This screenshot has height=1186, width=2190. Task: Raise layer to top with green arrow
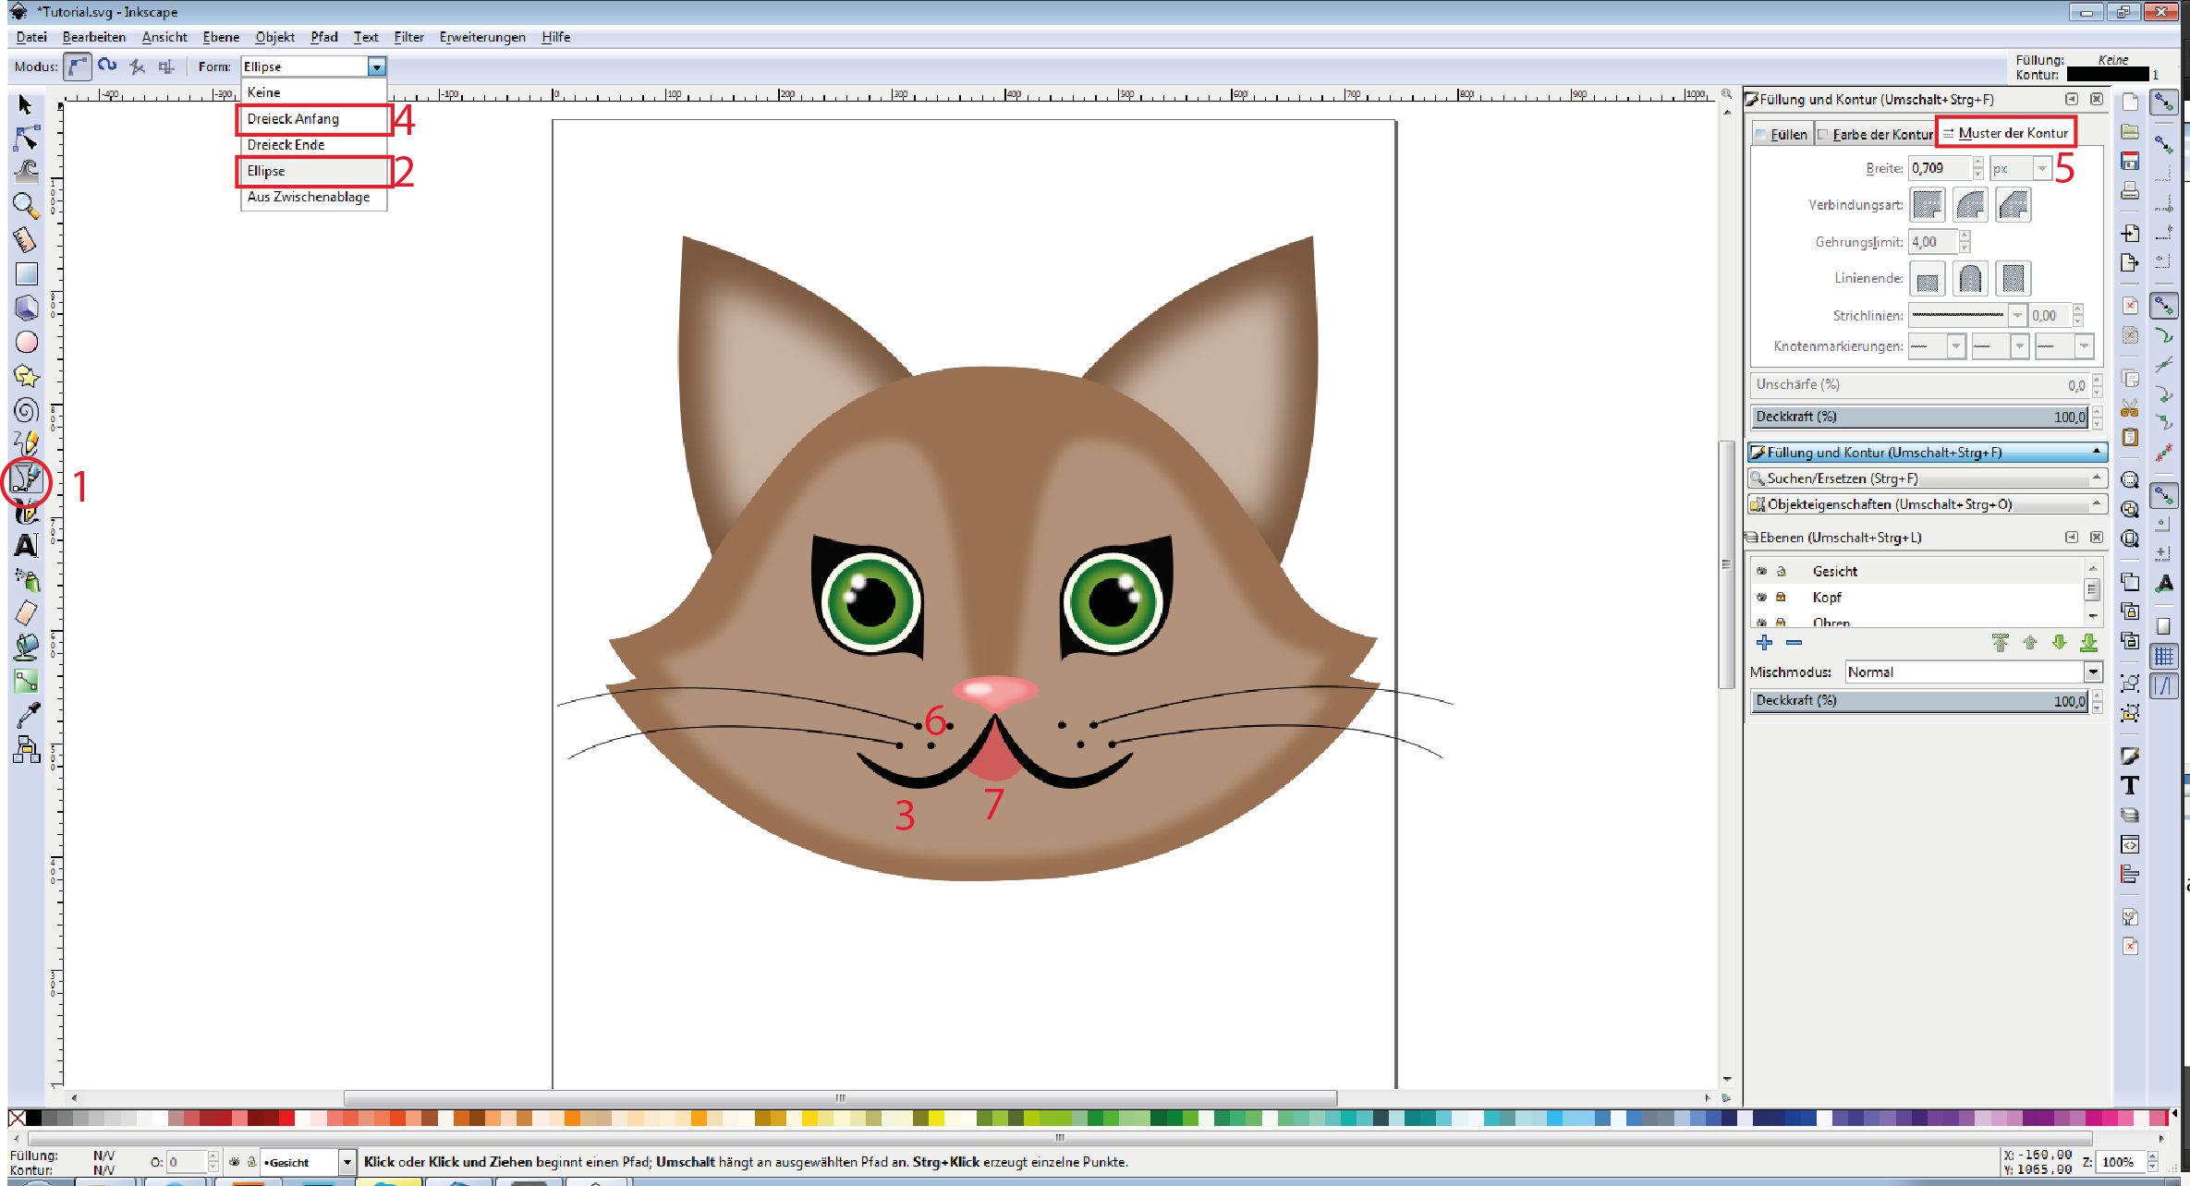tap(2000, 642)
